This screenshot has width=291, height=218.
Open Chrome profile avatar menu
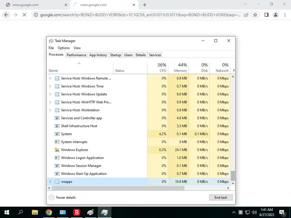point(276,15)
